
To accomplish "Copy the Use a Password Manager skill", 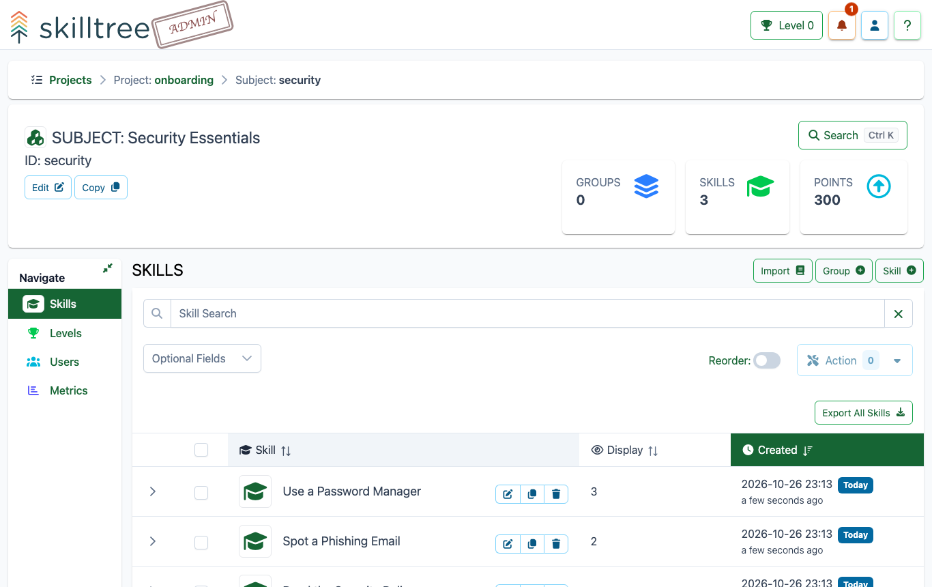I will click(x=532, y=494).
